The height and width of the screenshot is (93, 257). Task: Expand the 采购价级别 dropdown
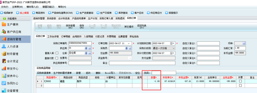click(x=173, y=48)
